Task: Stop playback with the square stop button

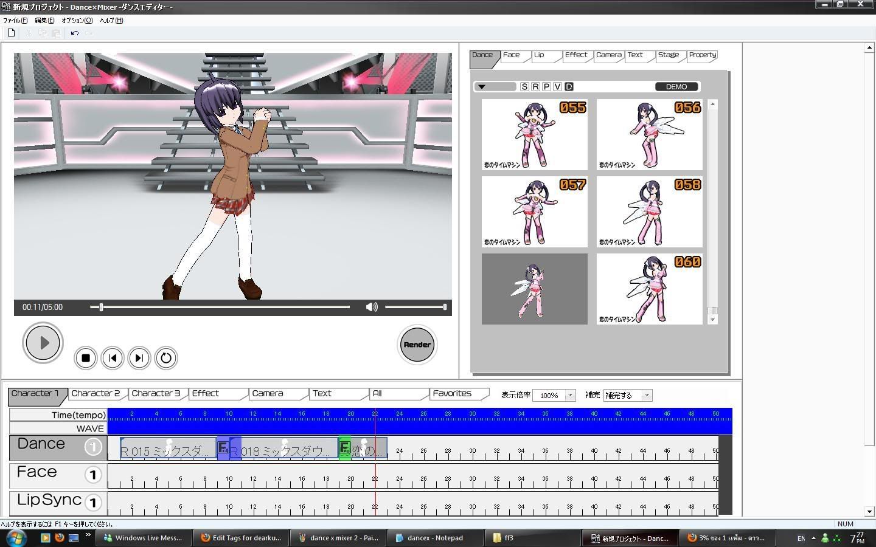Action: pos(86,358)
